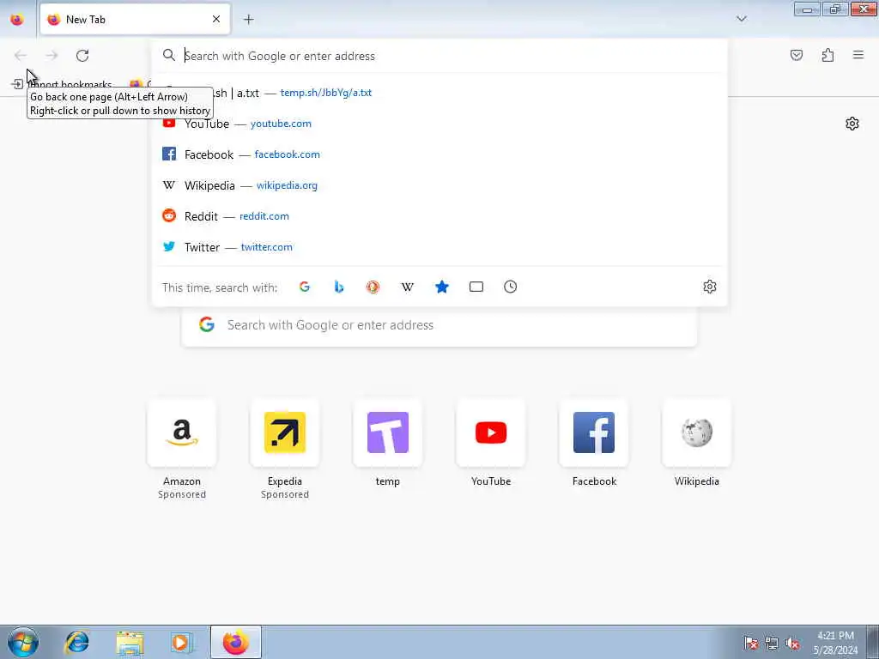Open a new tab with plus
The image size is (879, 659).
coord(249,20)
